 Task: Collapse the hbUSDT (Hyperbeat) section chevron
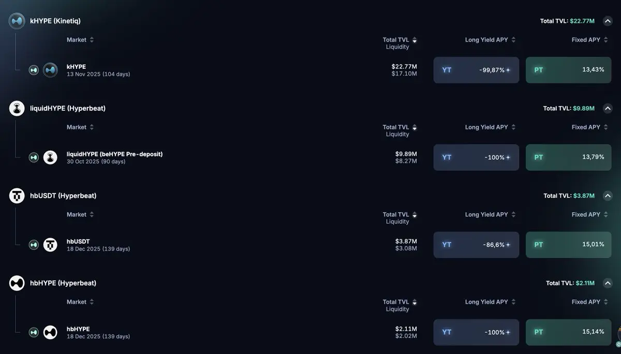608,196
